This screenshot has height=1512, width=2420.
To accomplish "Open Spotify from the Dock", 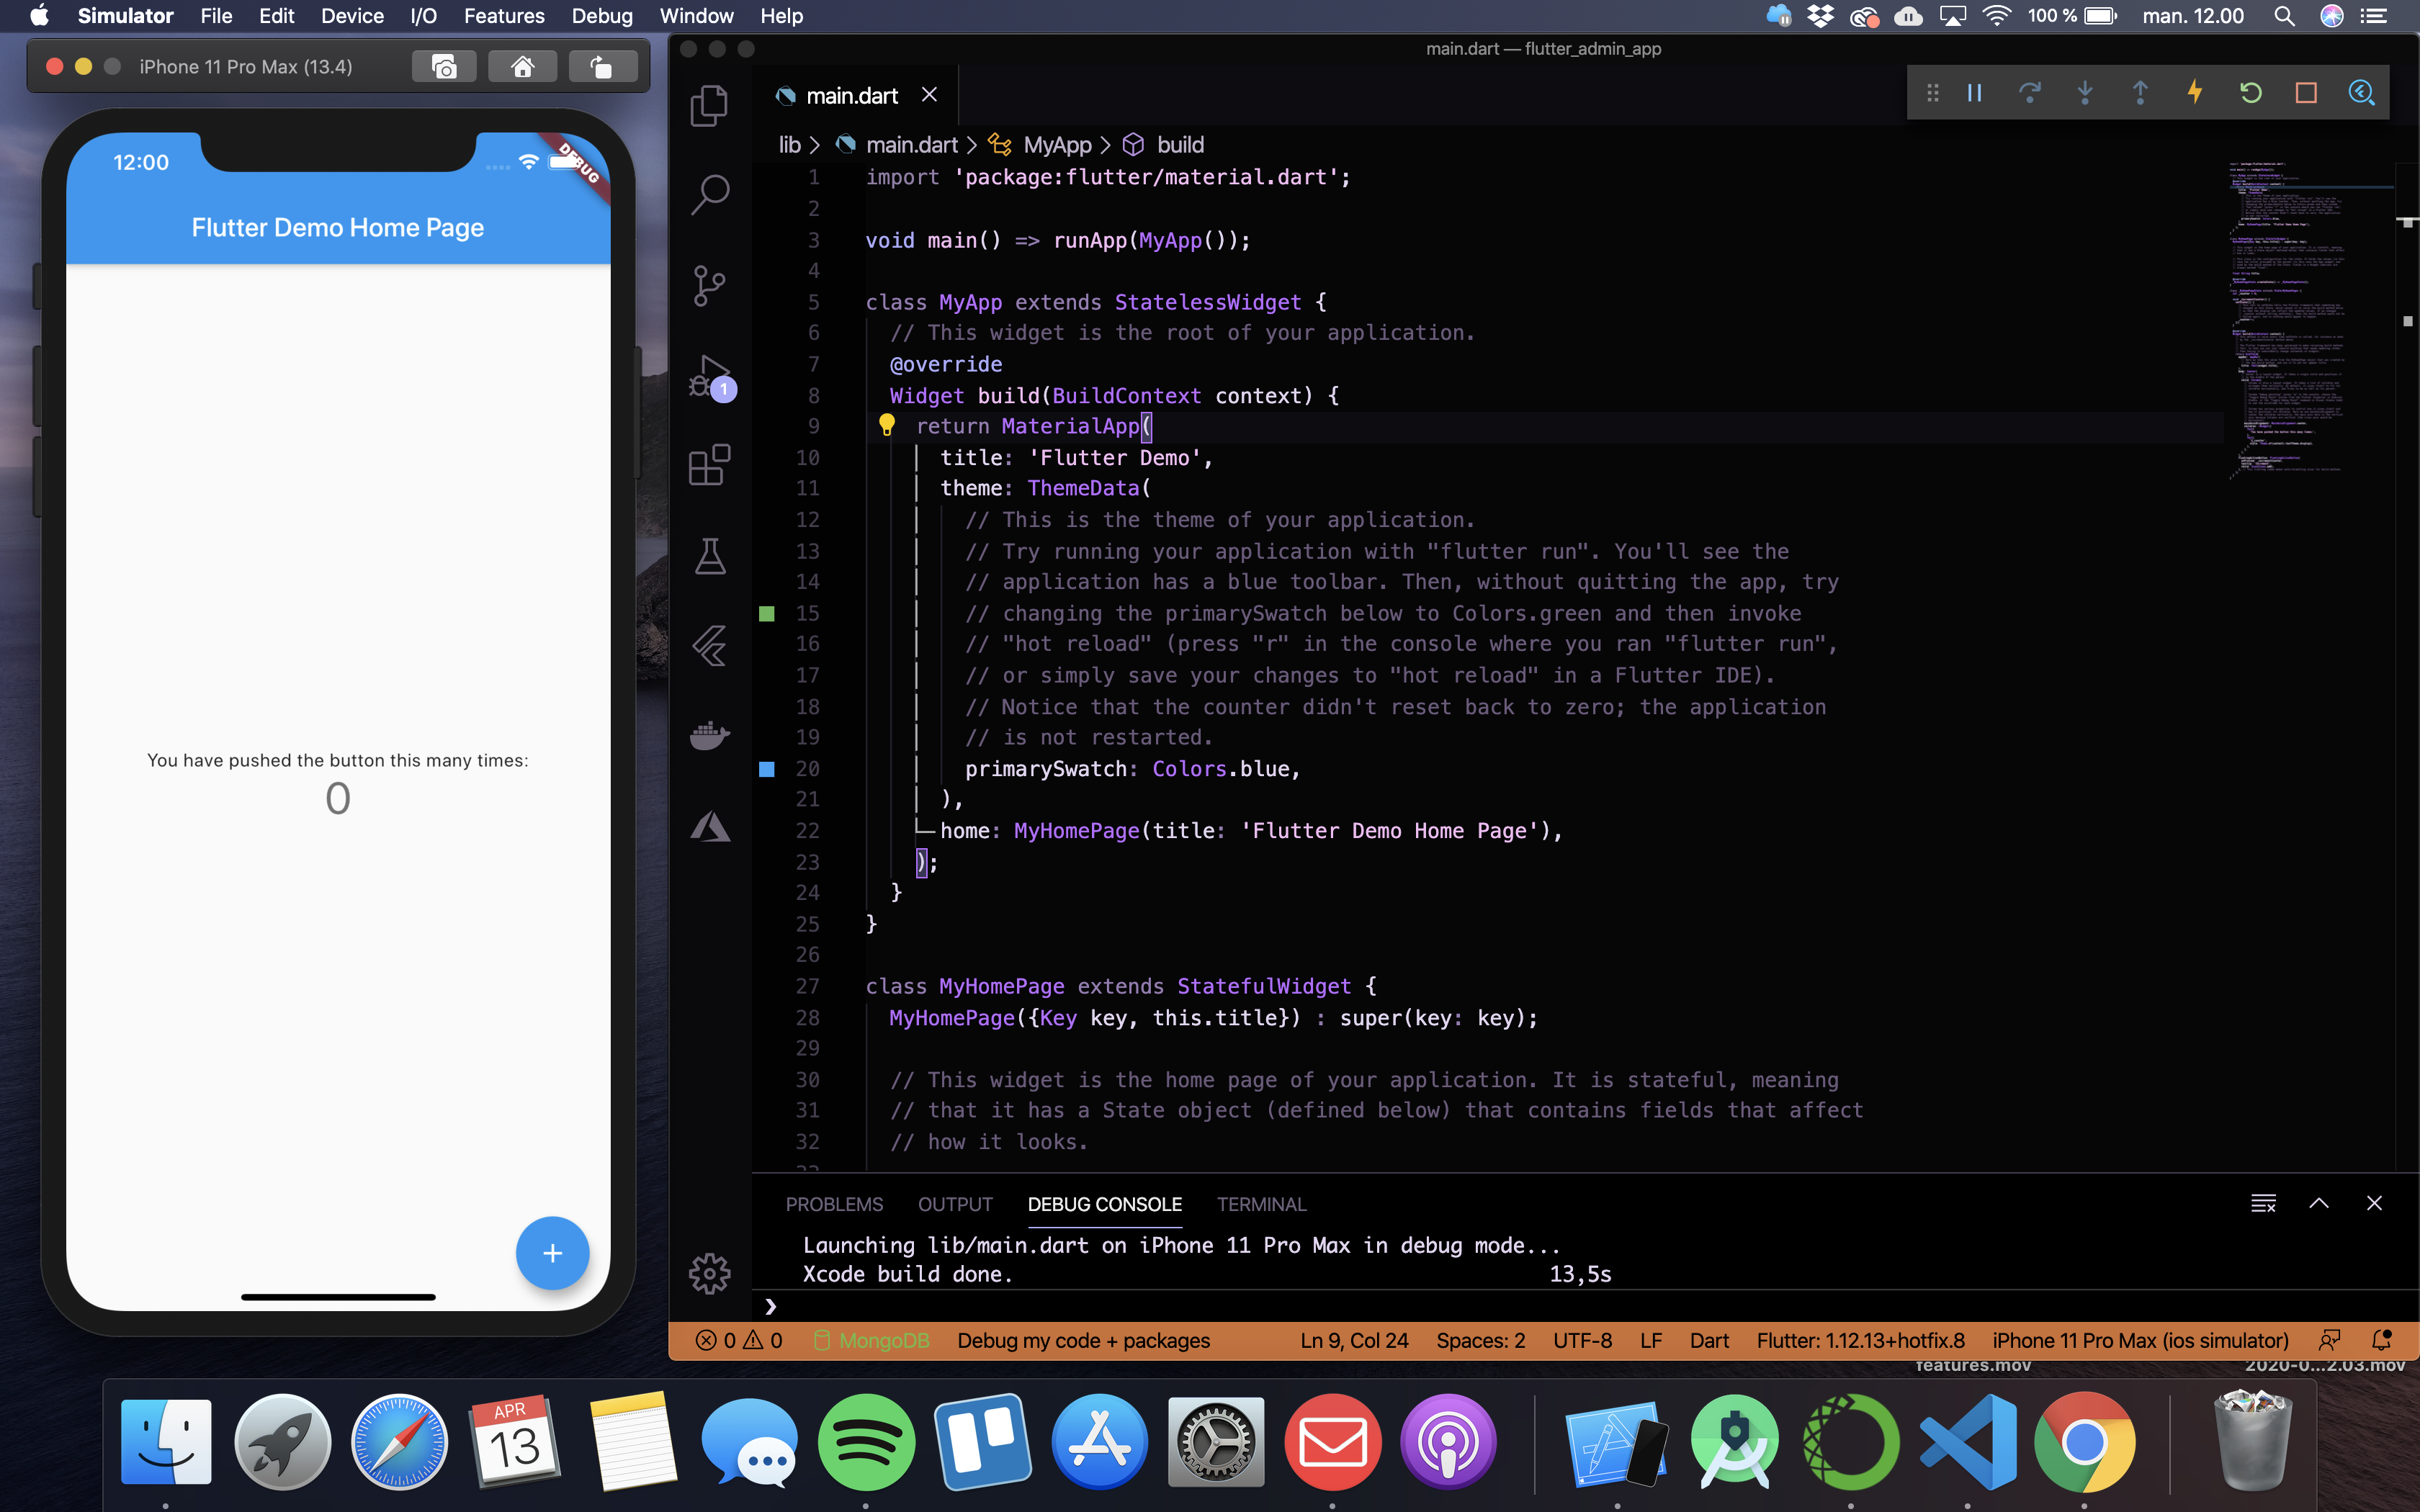I will [866, 1442].
